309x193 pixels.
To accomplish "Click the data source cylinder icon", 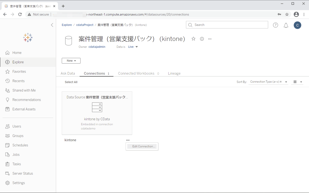I will pos(68,41).
